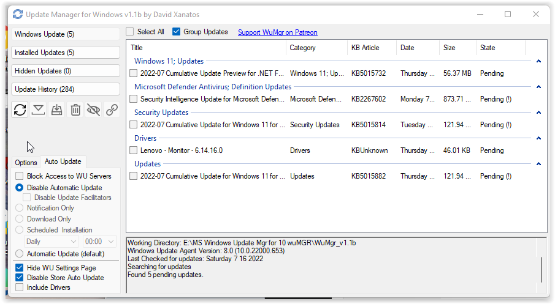Enable Block Access to WU Servers
The image size is (555, 304).
[x=20, y=176]
